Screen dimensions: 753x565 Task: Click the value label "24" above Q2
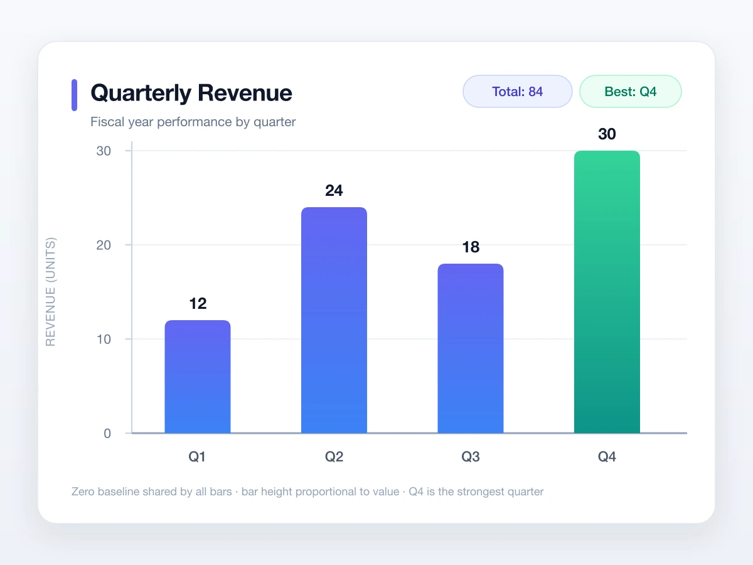pyautogui.click(x=334, y=191)
